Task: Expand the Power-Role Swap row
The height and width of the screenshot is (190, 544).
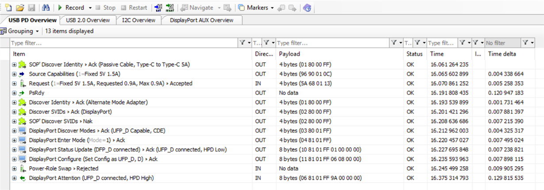Action: coord(15,168)
